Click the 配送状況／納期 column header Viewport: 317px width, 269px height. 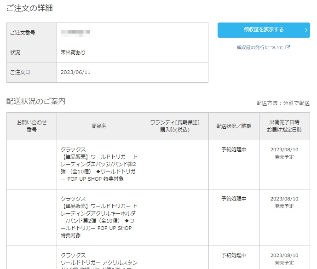(234, 126)
